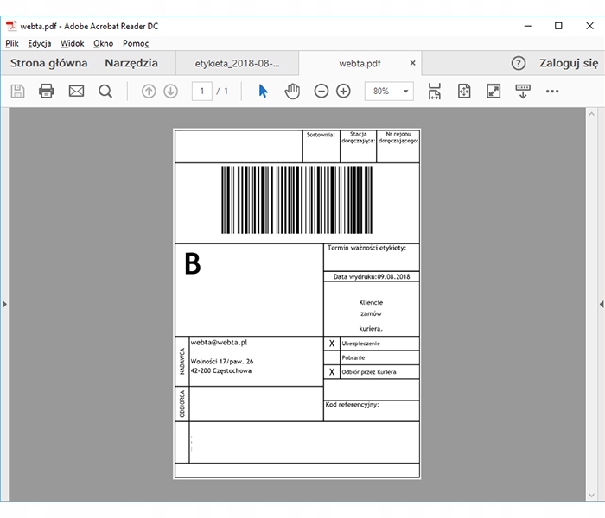Click Zaloguj się sign-in link

tap(569, 63)
